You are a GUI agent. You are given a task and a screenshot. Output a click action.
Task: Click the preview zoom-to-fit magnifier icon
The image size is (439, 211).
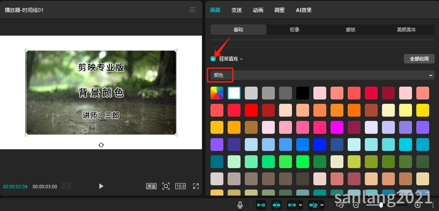coord(166,186)
